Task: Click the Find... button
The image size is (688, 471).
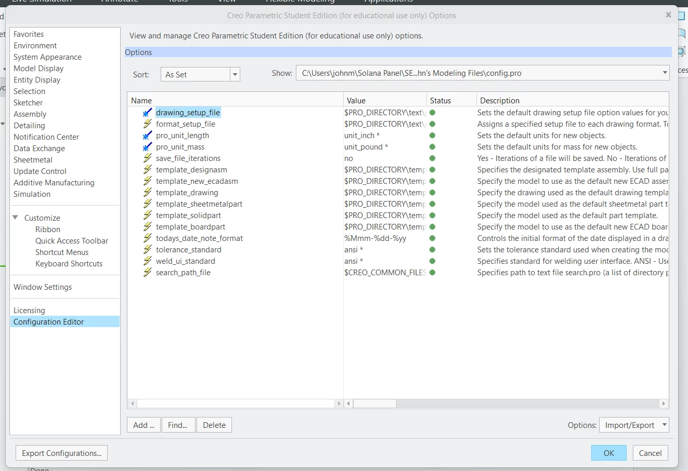Action: [178, 425]
